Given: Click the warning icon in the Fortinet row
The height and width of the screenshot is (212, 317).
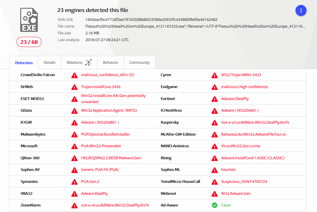Looking at the screenshot, I should tap(215, 99).
